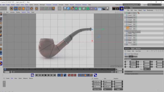Open the Object attributes tab button

pyautogui.click(x=135, y=57)
